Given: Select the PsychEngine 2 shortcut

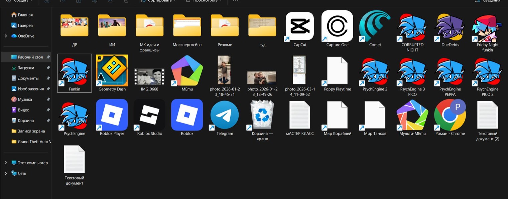Looking at the screenshot, I should (375, 73).
